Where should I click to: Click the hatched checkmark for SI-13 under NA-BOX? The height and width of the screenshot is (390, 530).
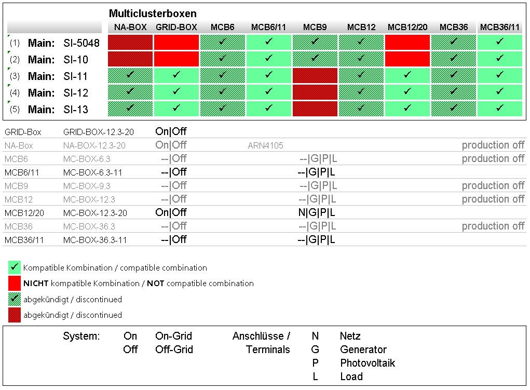click(x=130, y=109)
